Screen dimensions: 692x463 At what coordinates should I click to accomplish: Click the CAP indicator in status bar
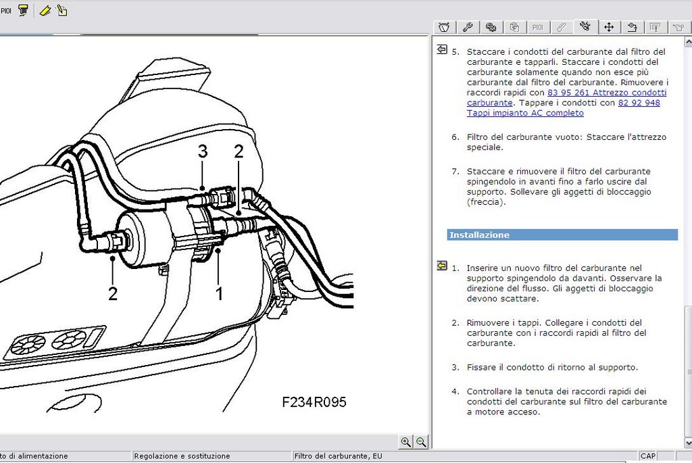(x=648, y=456)
